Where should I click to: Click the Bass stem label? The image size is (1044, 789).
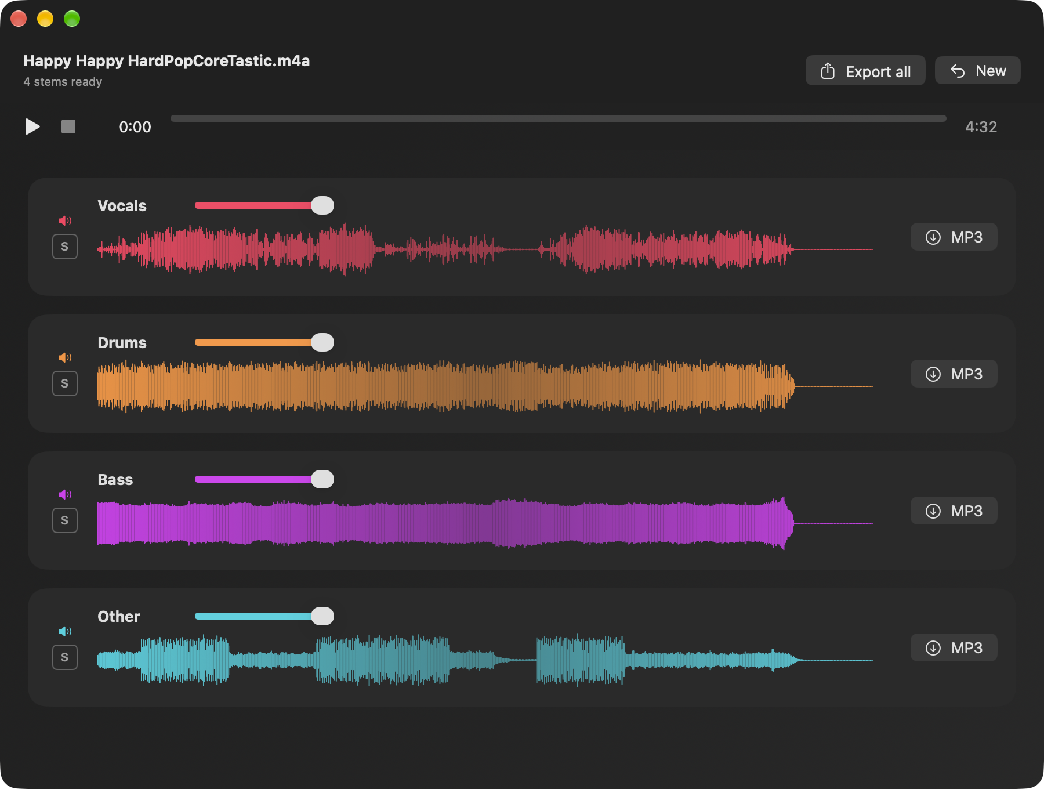click(x=115, y=480)
